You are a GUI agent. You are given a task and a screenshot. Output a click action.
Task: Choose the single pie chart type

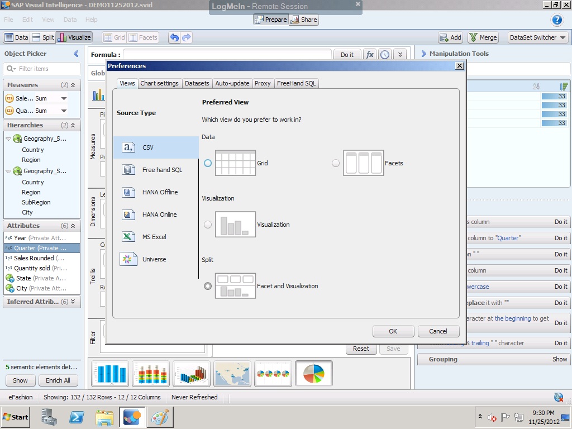click(314, 374)
